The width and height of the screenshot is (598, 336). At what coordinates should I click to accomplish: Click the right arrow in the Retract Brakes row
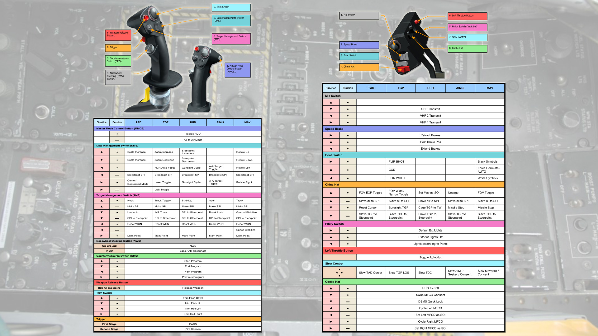(331, 135)
